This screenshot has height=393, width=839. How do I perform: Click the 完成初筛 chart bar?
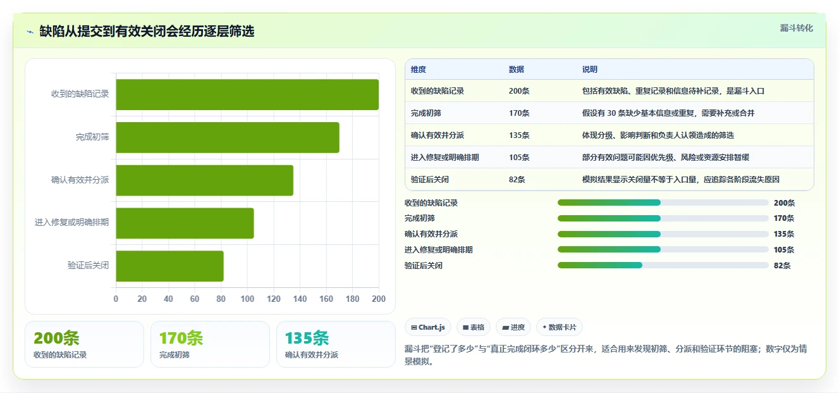228,137
